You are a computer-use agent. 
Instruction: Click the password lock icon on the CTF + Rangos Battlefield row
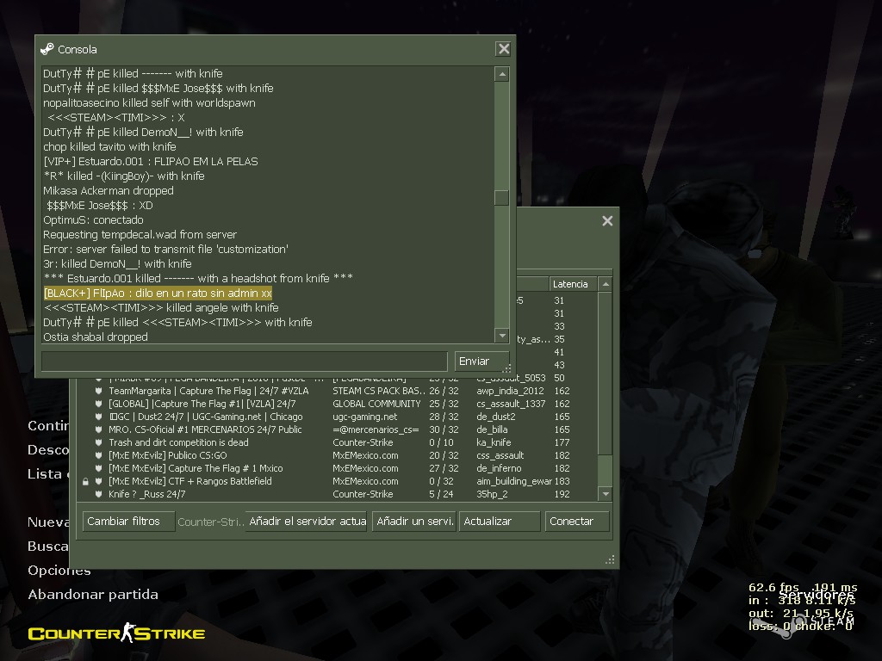tap(85, 481)
